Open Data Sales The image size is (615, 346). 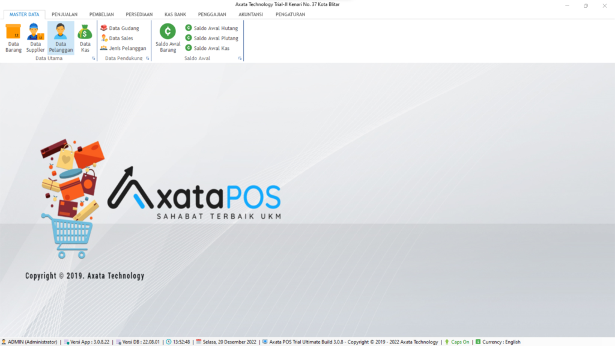click(117, 38)
